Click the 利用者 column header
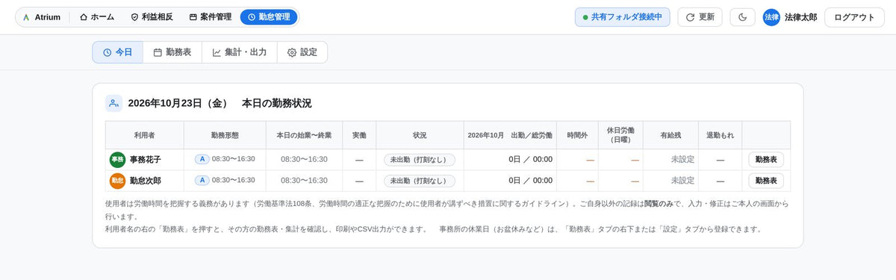 click(x=144, y=135)
